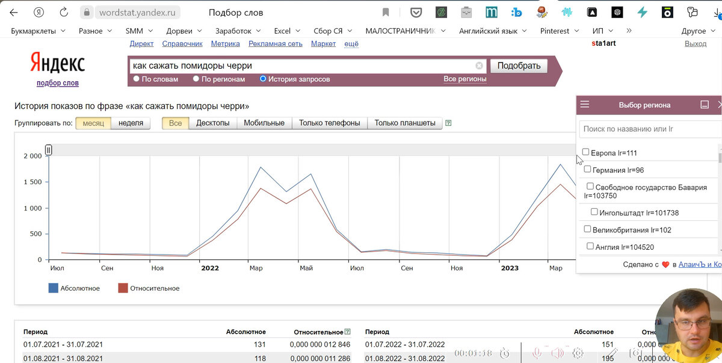Open the 'подбор слов' link under logo

(58, 83)
